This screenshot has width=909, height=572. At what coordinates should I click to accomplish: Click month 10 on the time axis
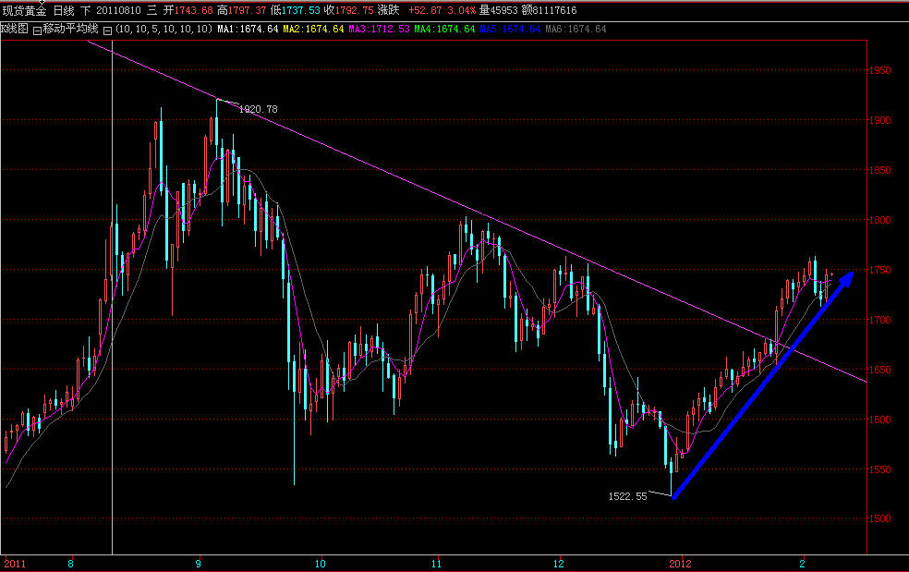tap(320, 564)
